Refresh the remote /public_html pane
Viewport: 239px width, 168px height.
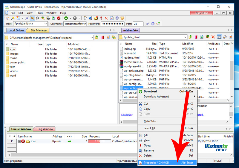pos(202,37)
